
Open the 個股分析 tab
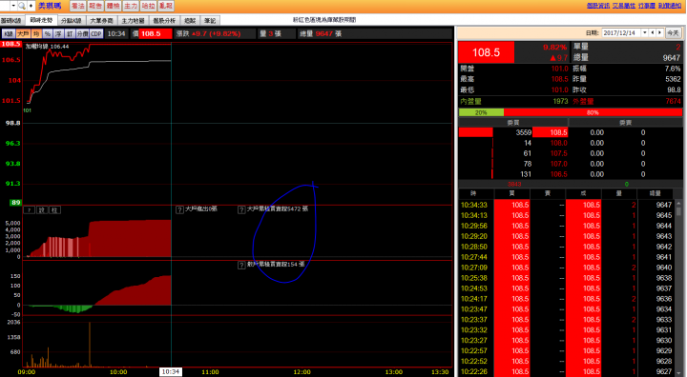click(164, 21)
